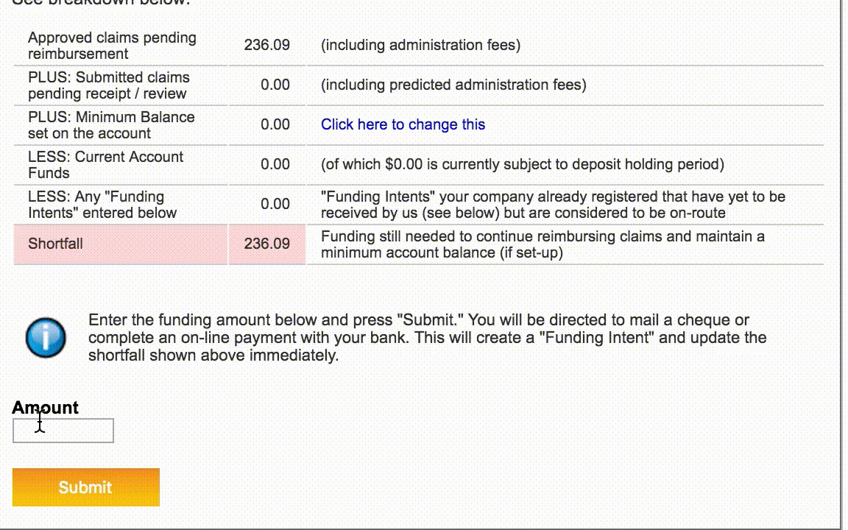Submit the funding amount with Submit
Screen dimensions: 848x530
(86, 487)
